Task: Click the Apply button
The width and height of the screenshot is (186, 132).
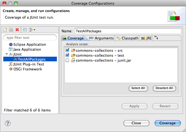Action: click(134, 106)
